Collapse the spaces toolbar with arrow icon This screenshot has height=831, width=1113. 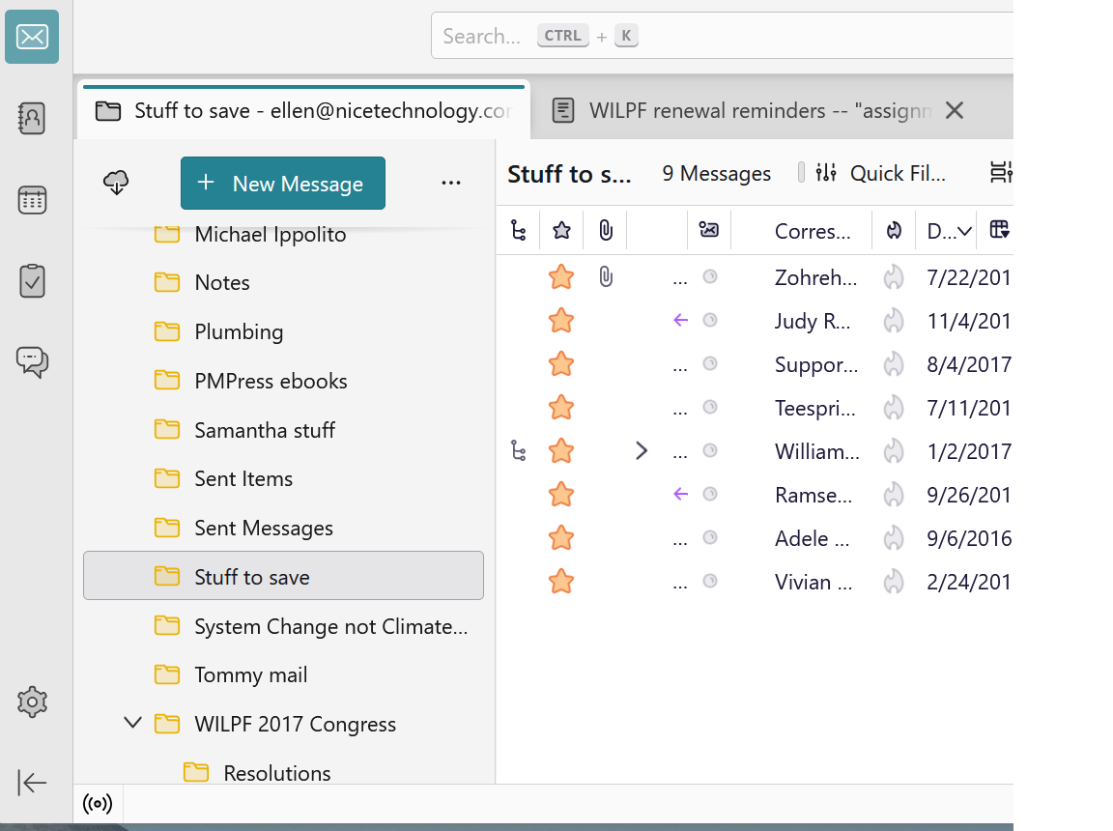tap(32, 783)
